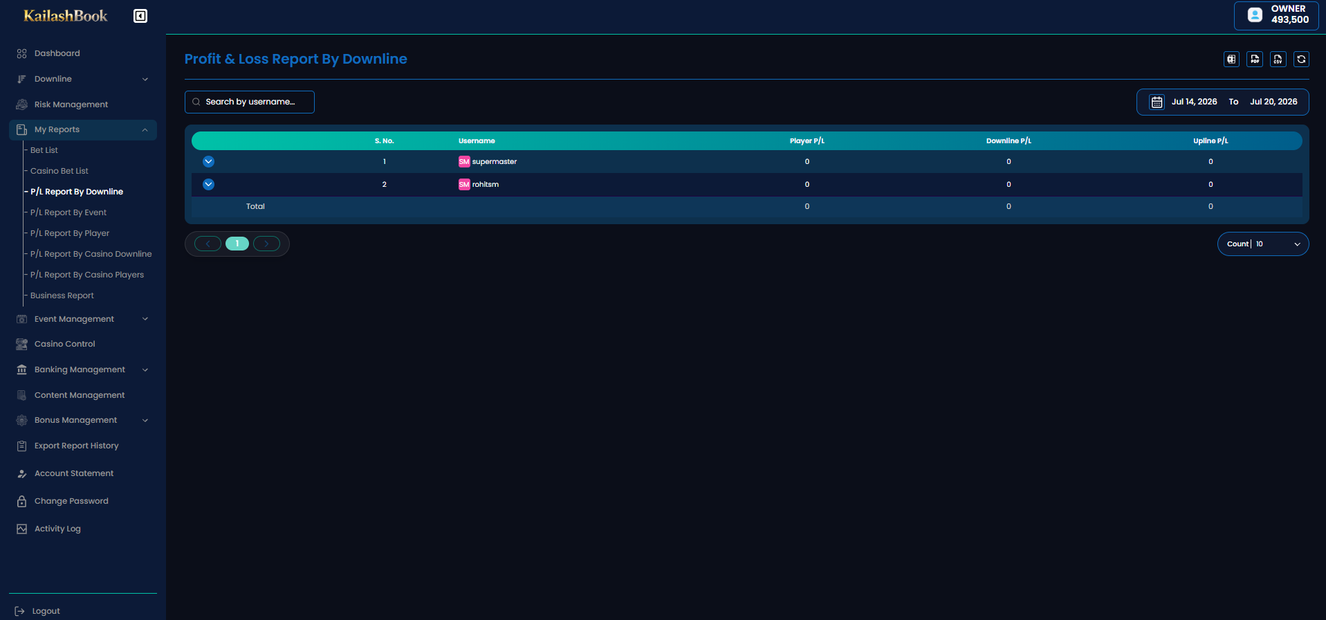Image resolution: width=1326 pixels, height=620 pixels.
Task: Click Total row Upline P/L value
Action: tap(1210, 207)
